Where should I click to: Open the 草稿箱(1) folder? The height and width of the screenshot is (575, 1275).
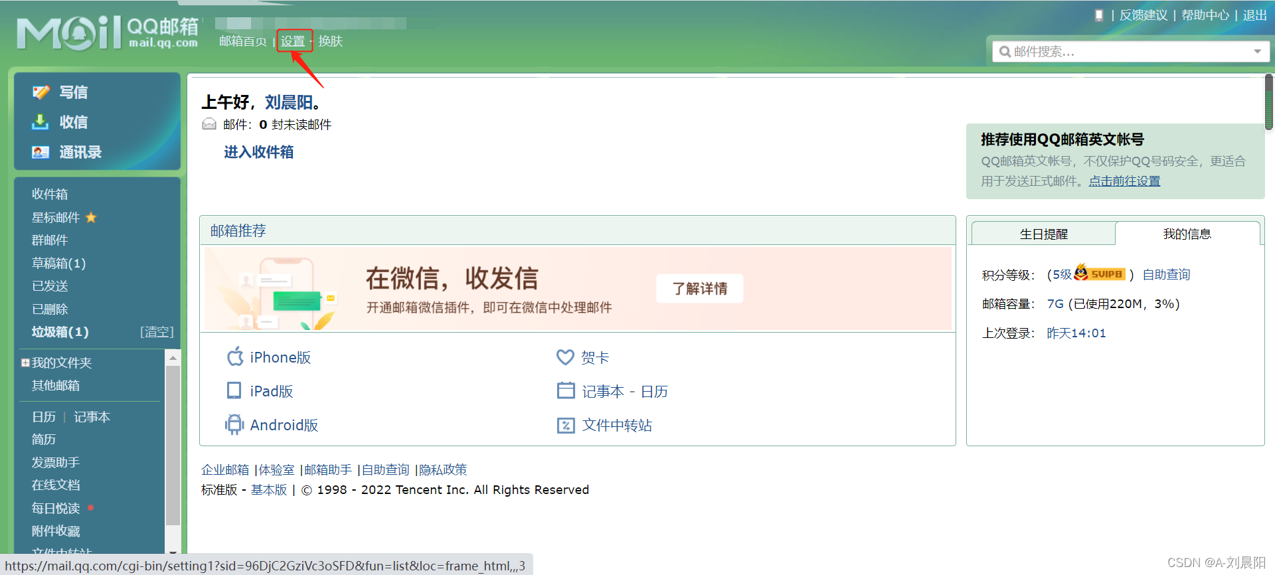pos(58,263)
